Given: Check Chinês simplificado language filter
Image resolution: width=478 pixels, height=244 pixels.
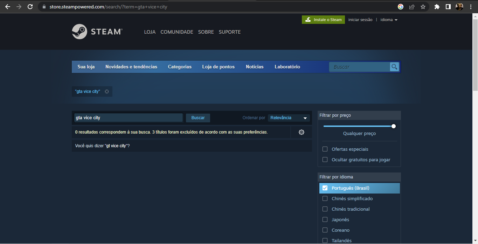Looking at the screenshot, I should 325,198.
